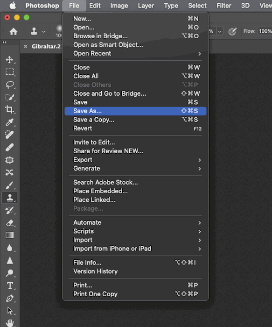Select the Move tool
Screen dimensions: 272x327
pyautogui.click(x=9, y=60)
